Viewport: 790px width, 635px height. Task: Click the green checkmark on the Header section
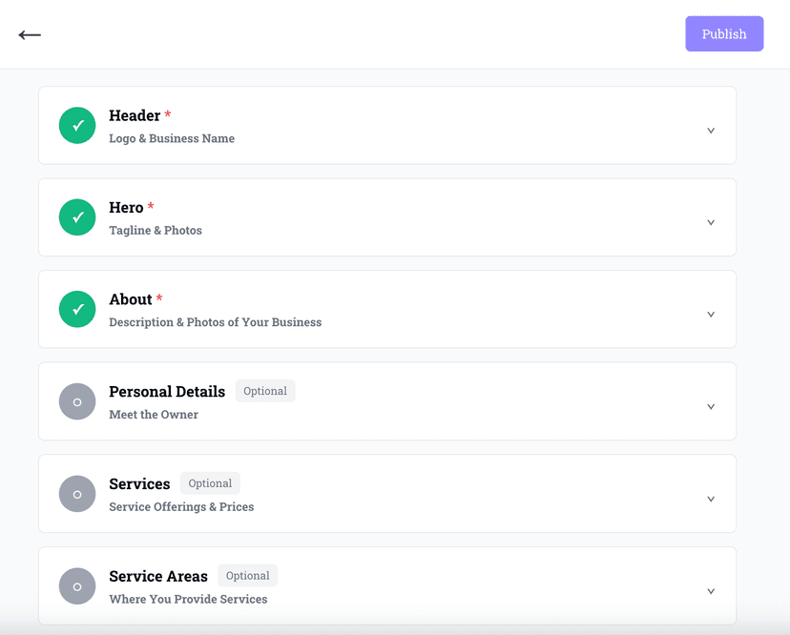76,125
